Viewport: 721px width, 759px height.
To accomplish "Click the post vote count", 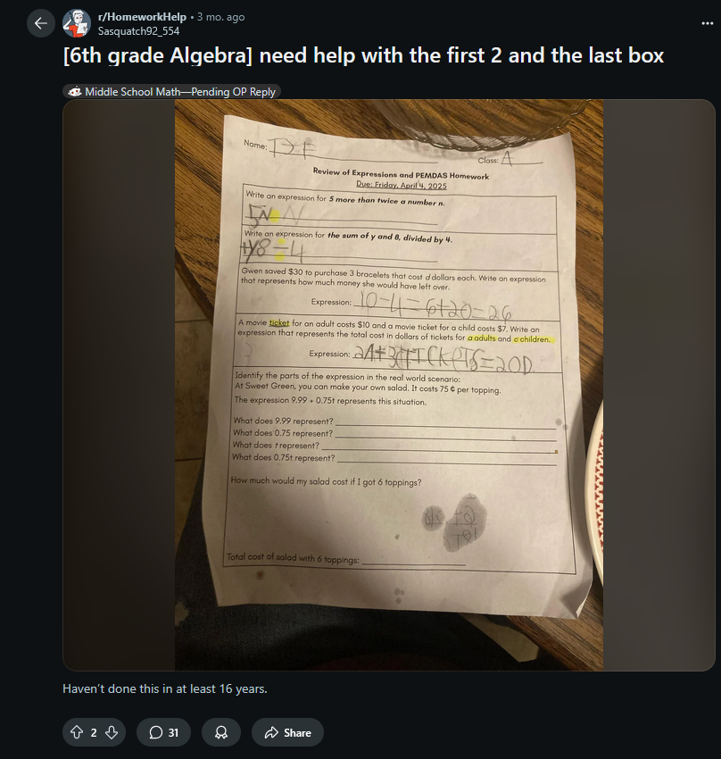I will click(x=94, y=733).
